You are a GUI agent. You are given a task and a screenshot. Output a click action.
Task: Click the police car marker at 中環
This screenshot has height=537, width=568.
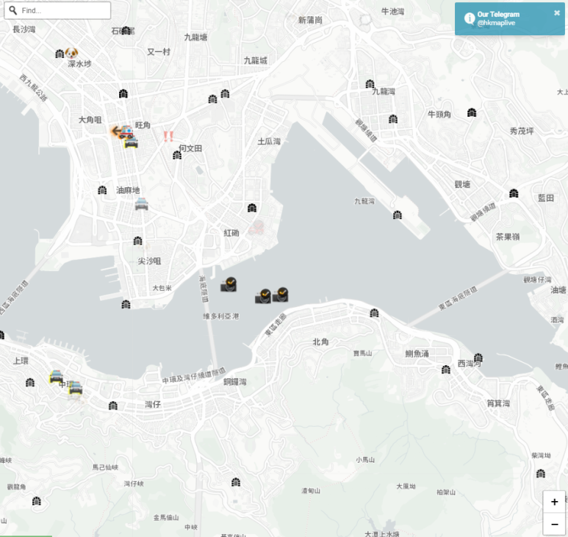point(74,389)
